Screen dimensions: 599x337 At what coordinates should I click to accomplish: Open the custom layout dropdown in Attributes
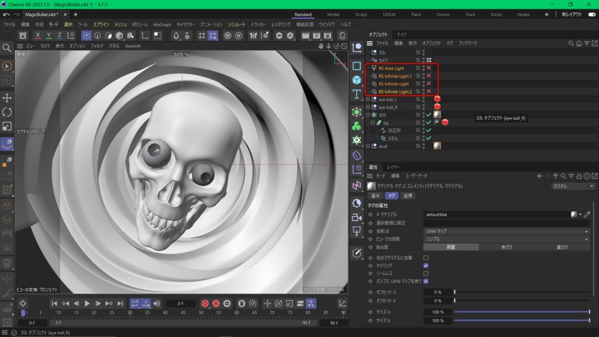click(573, 186)
